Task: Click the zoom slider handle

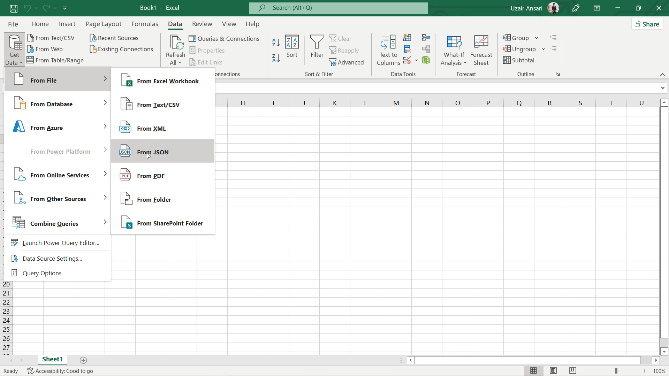Action: (x=616, y=371)
